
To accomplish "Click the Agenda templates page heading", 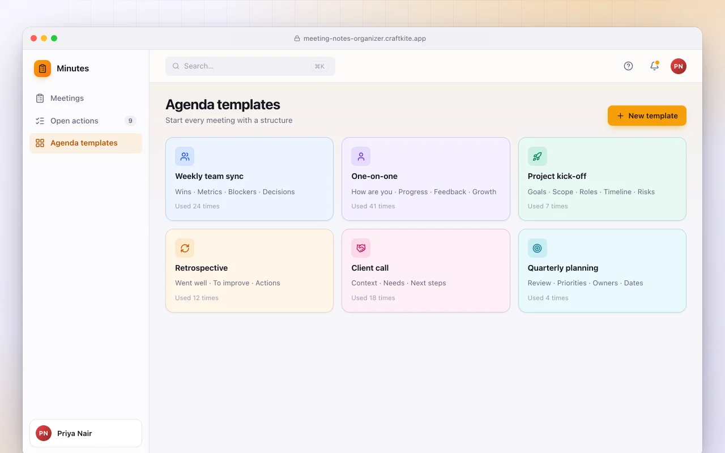I will click(223, 105).
